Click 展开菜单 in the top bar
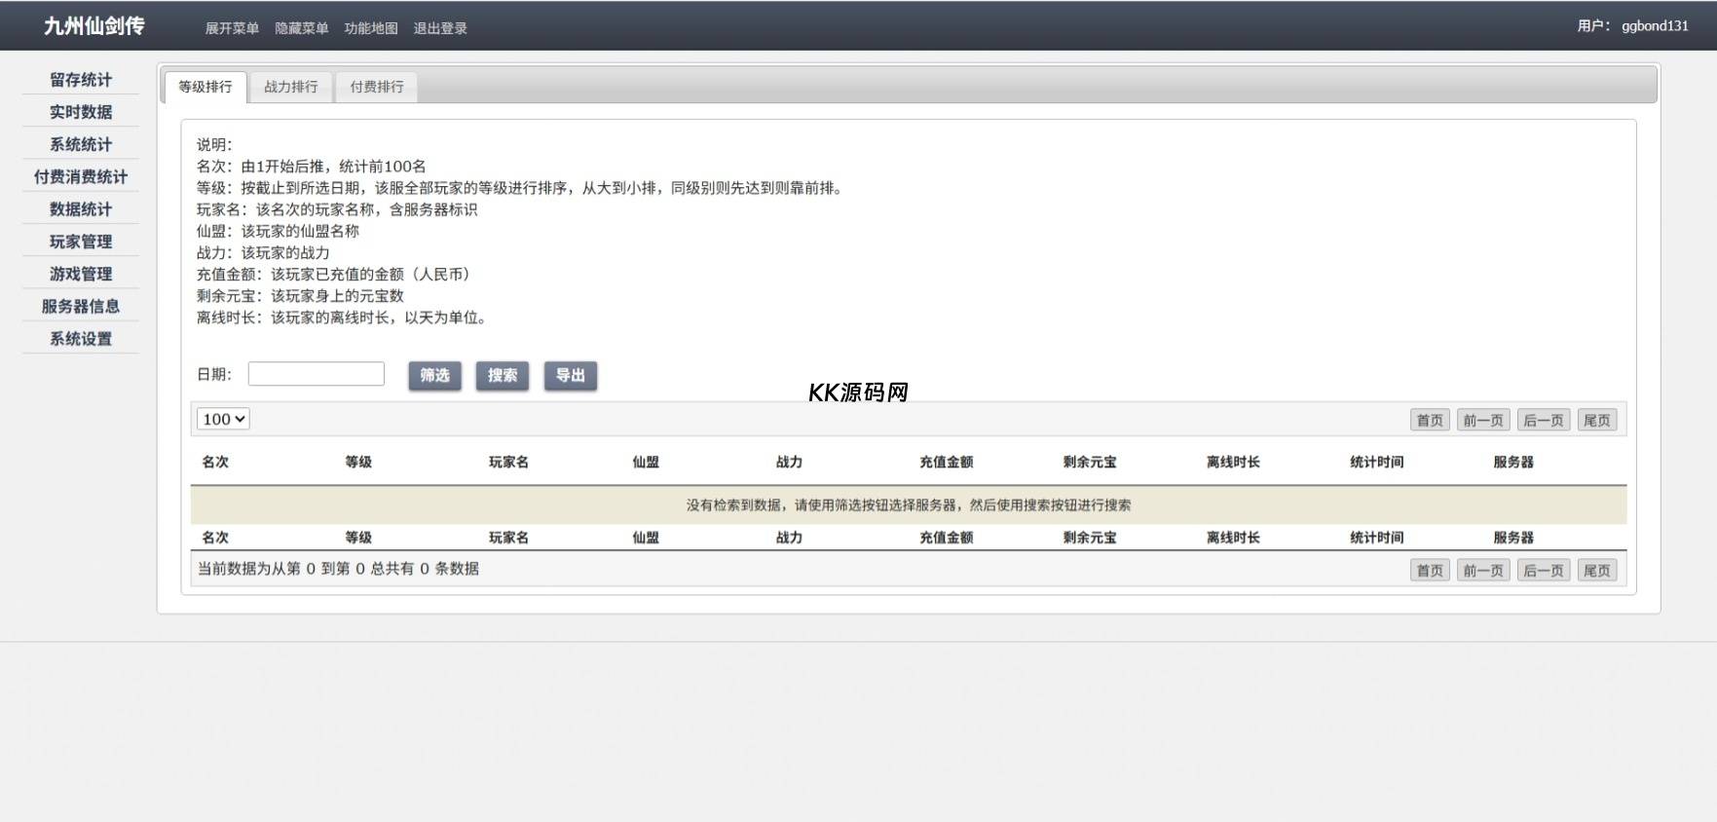The width and height of the screenshot is (1717, 822). click(232, 28)
